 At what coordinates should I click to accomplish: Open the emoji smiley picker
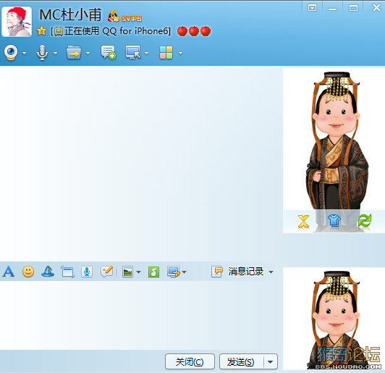point(28,272)
